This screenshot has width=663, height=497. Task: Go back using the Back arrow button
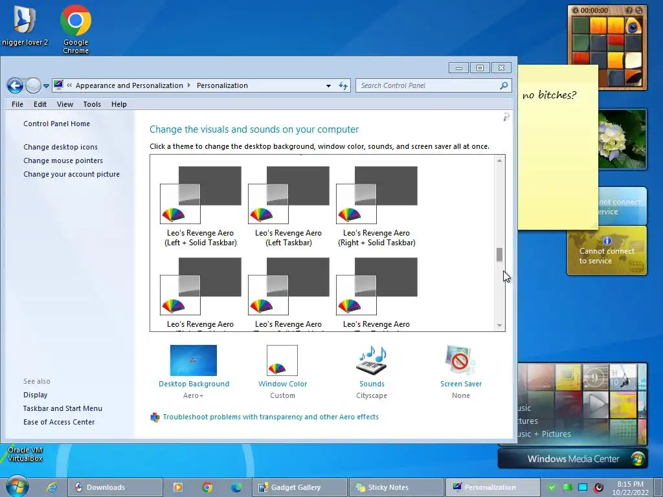15,86
